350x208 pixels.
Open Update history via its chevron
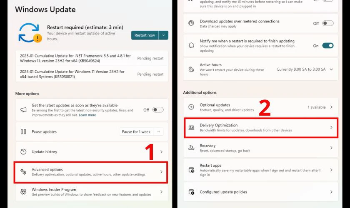161,151
